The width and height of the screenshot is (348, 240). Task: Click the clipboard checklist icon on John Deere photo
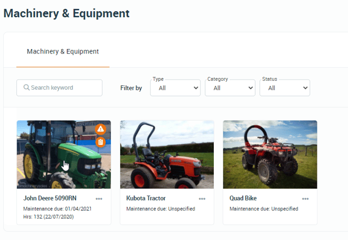101,141
